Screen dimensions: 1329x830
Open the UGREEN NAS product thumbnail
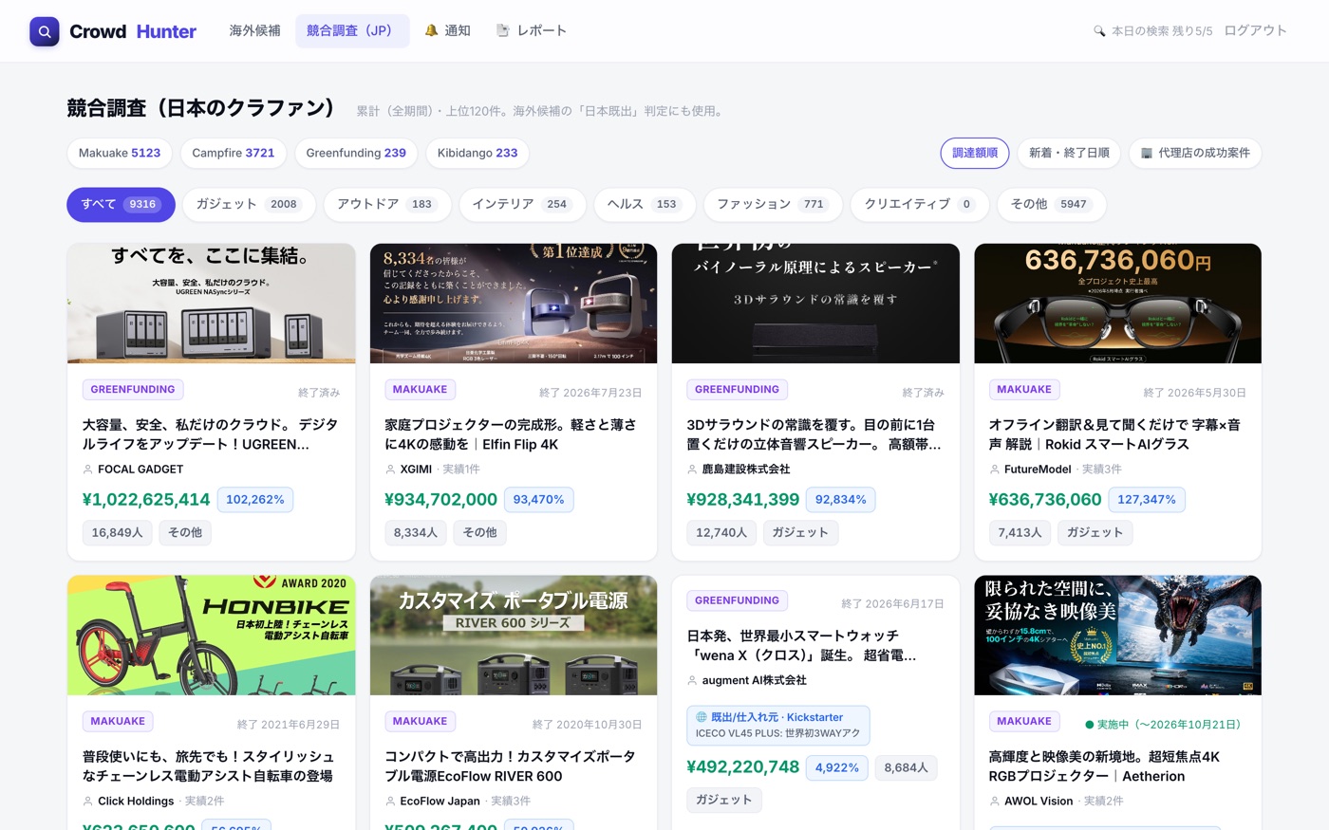click(212, 304)
